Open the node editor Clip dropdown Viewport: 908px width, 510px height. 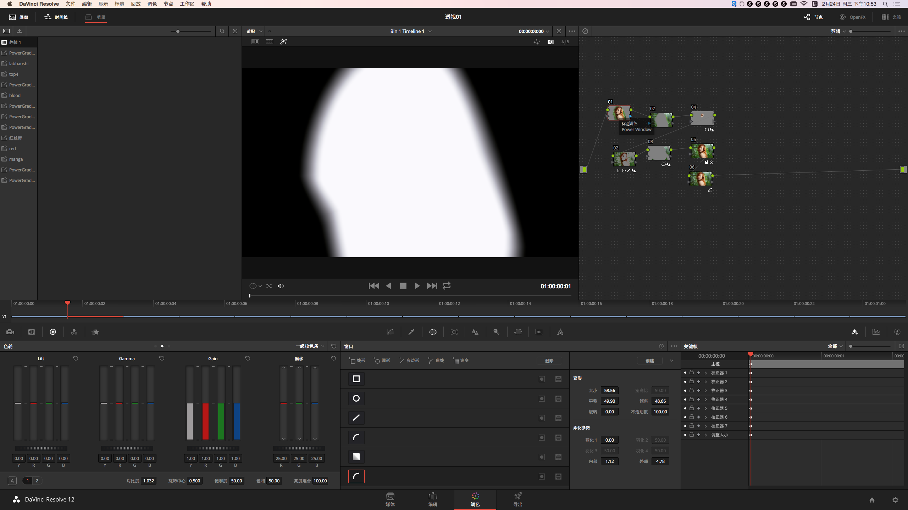[x=838, y=31]
